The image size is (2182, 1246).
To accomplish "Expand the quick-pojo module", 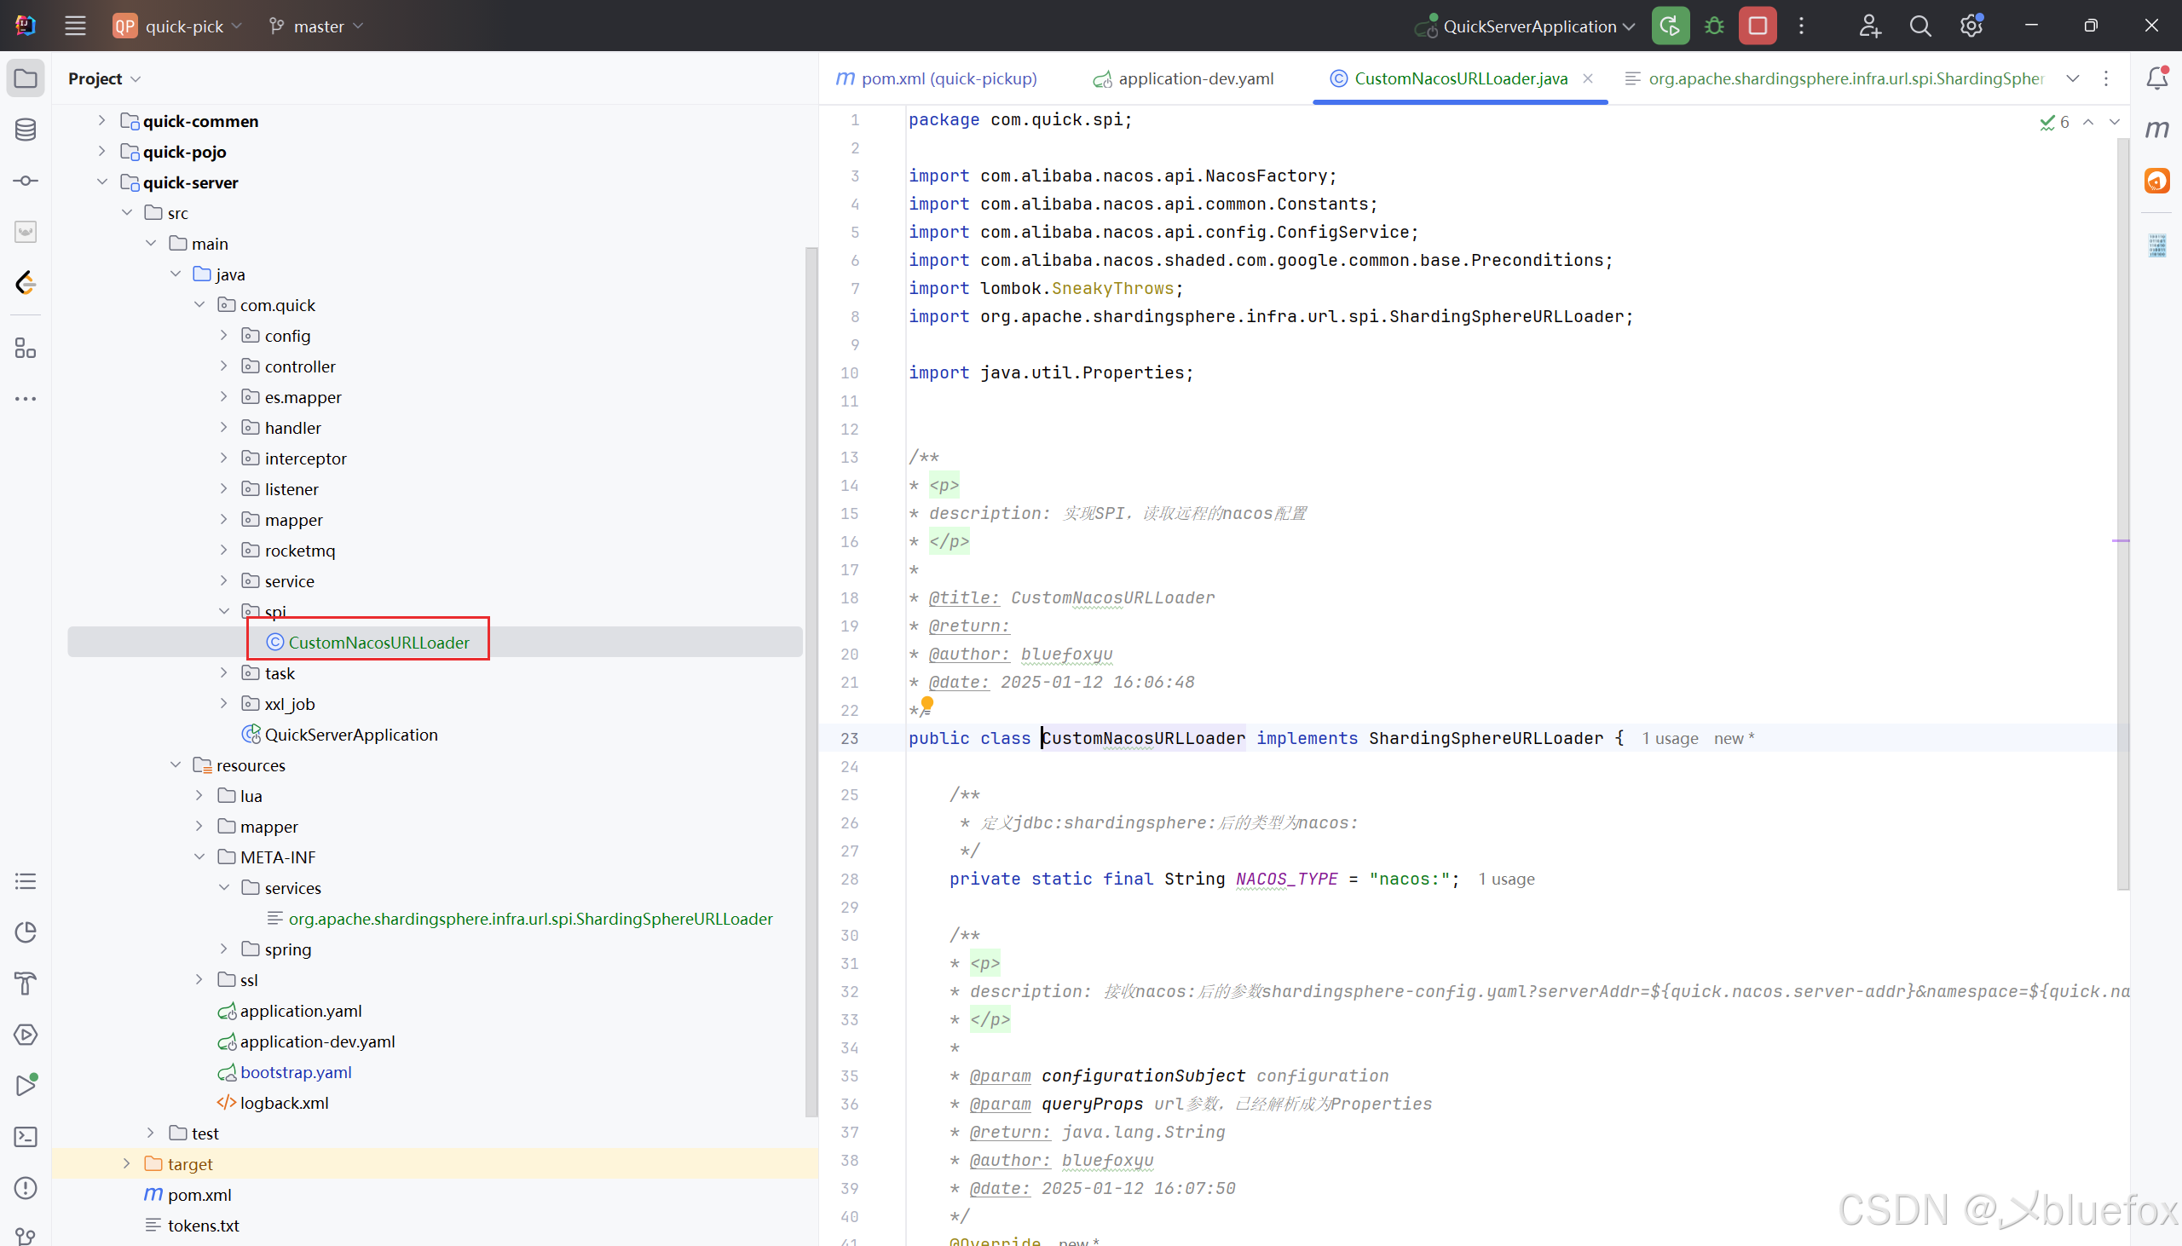I will (x=101, y=152).
